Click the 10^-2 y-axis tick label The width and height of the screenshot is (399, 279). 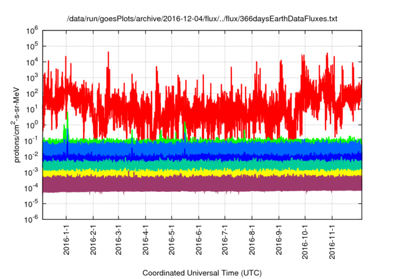[31, 156]
